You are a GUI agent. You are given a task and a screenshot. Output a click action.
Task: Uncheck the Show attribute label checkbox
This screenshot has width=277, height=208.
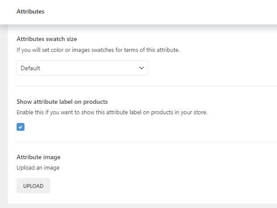(x=21, y=127)
